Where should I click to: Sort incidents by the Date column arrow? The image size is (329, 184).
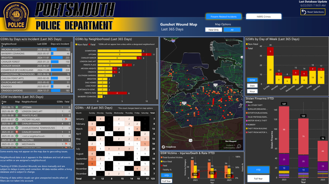coord(2,104)
